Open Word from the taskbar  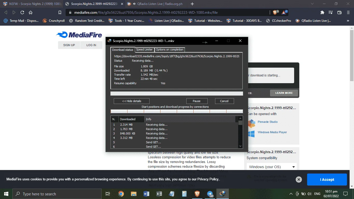146,194
